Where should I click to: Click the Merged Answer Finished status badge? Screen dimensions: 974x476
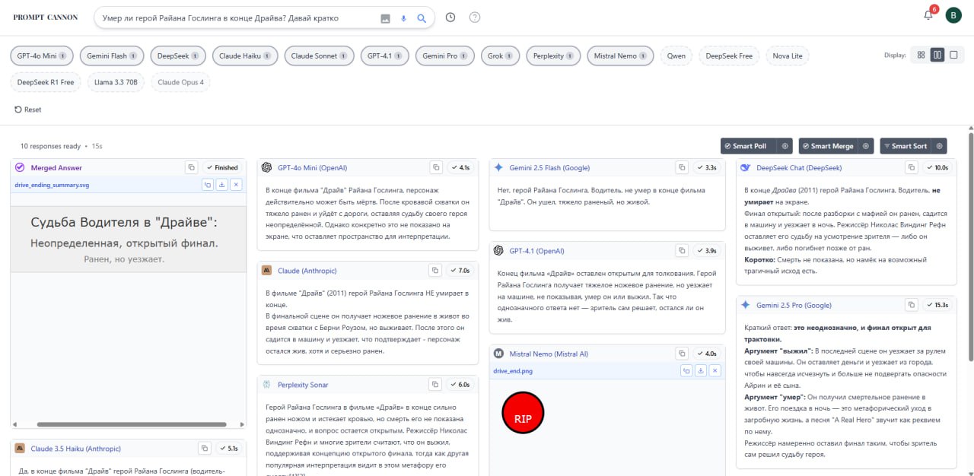222,167
